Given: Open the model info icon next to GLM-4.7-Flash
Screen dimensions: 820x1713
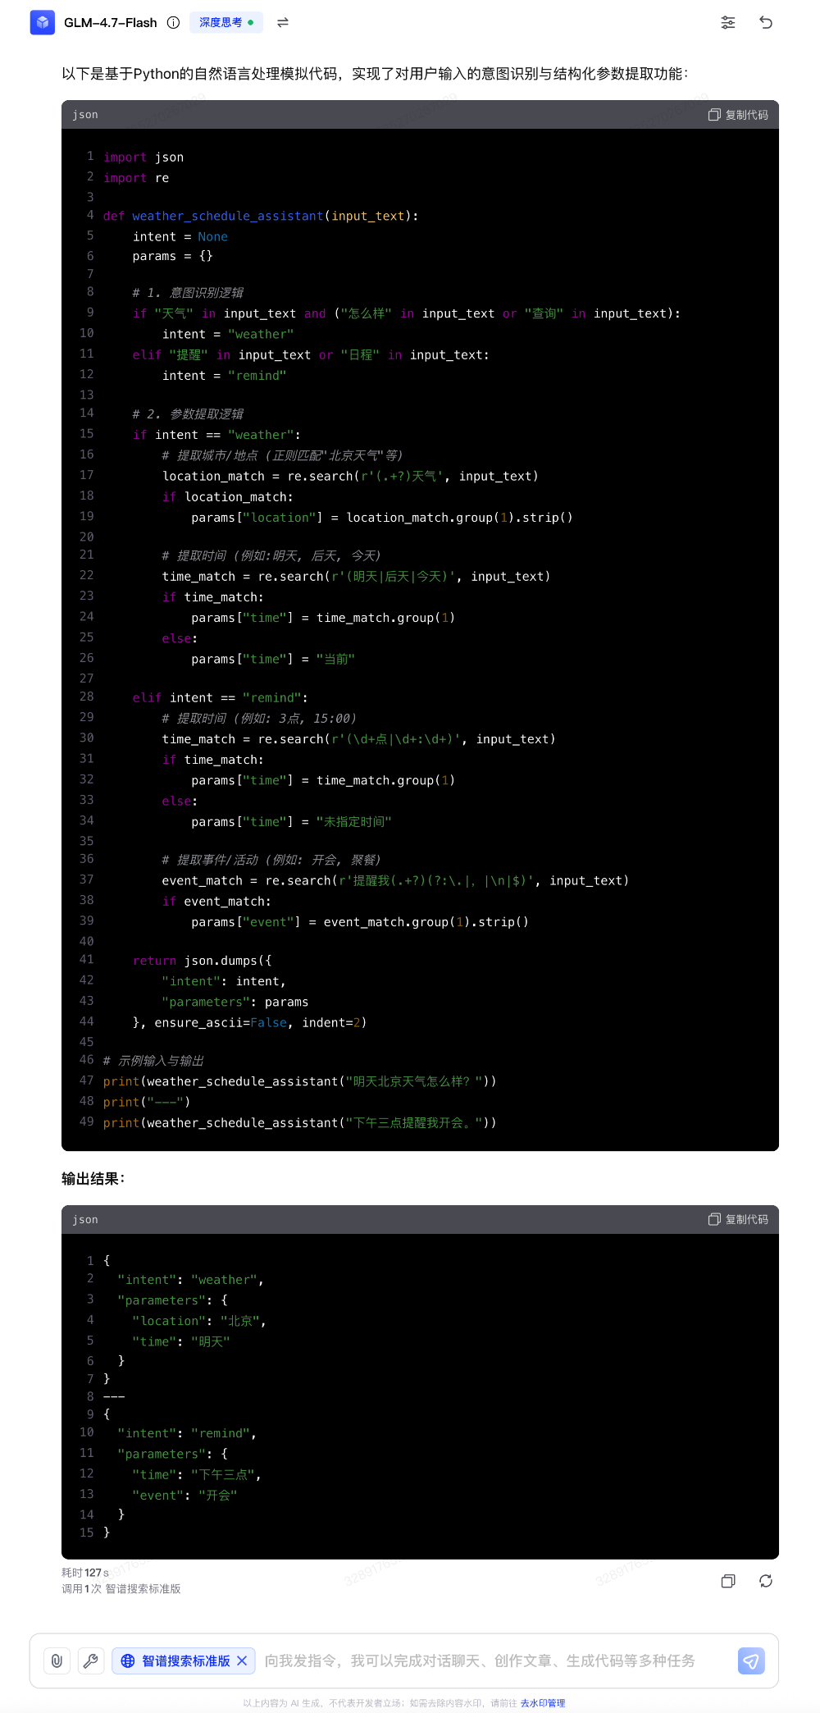Looking at the screenshot, I should click(173, 22).
